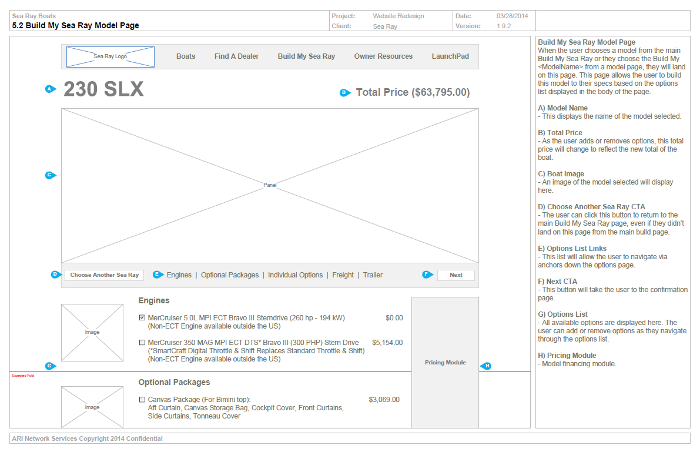The height and width of the screenshot is (452, 700).
Task: Click the Choose Another Sea Ray button
Action: tap(105, 275)
